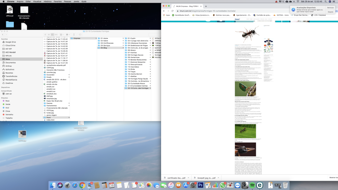Open iBooks from the Dock
Image resolution: width=338 pixels, height=190 pixels.
click(x=178, y=185)
